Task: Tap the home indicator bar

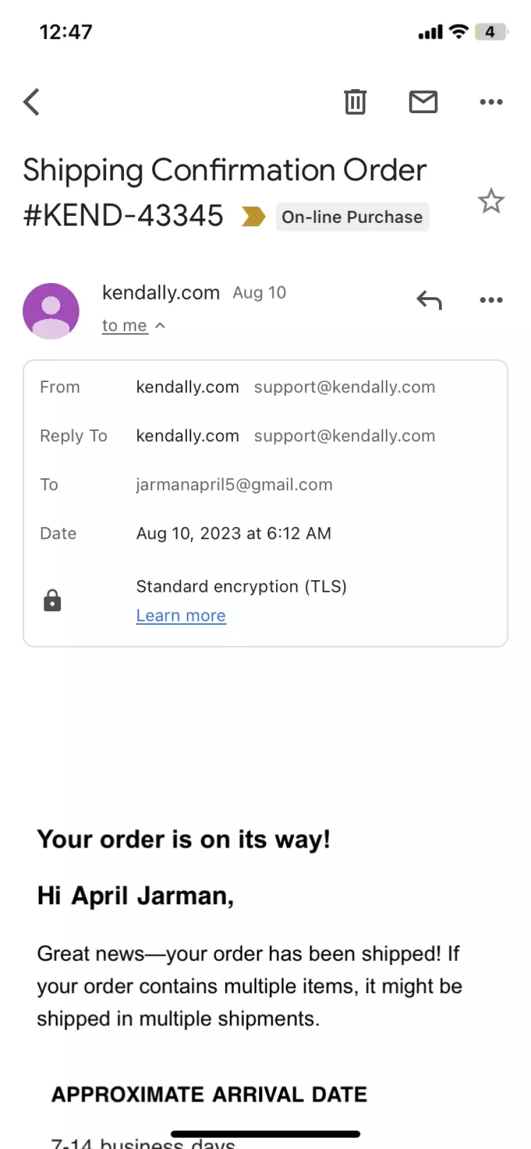Action: [265, 1134]
